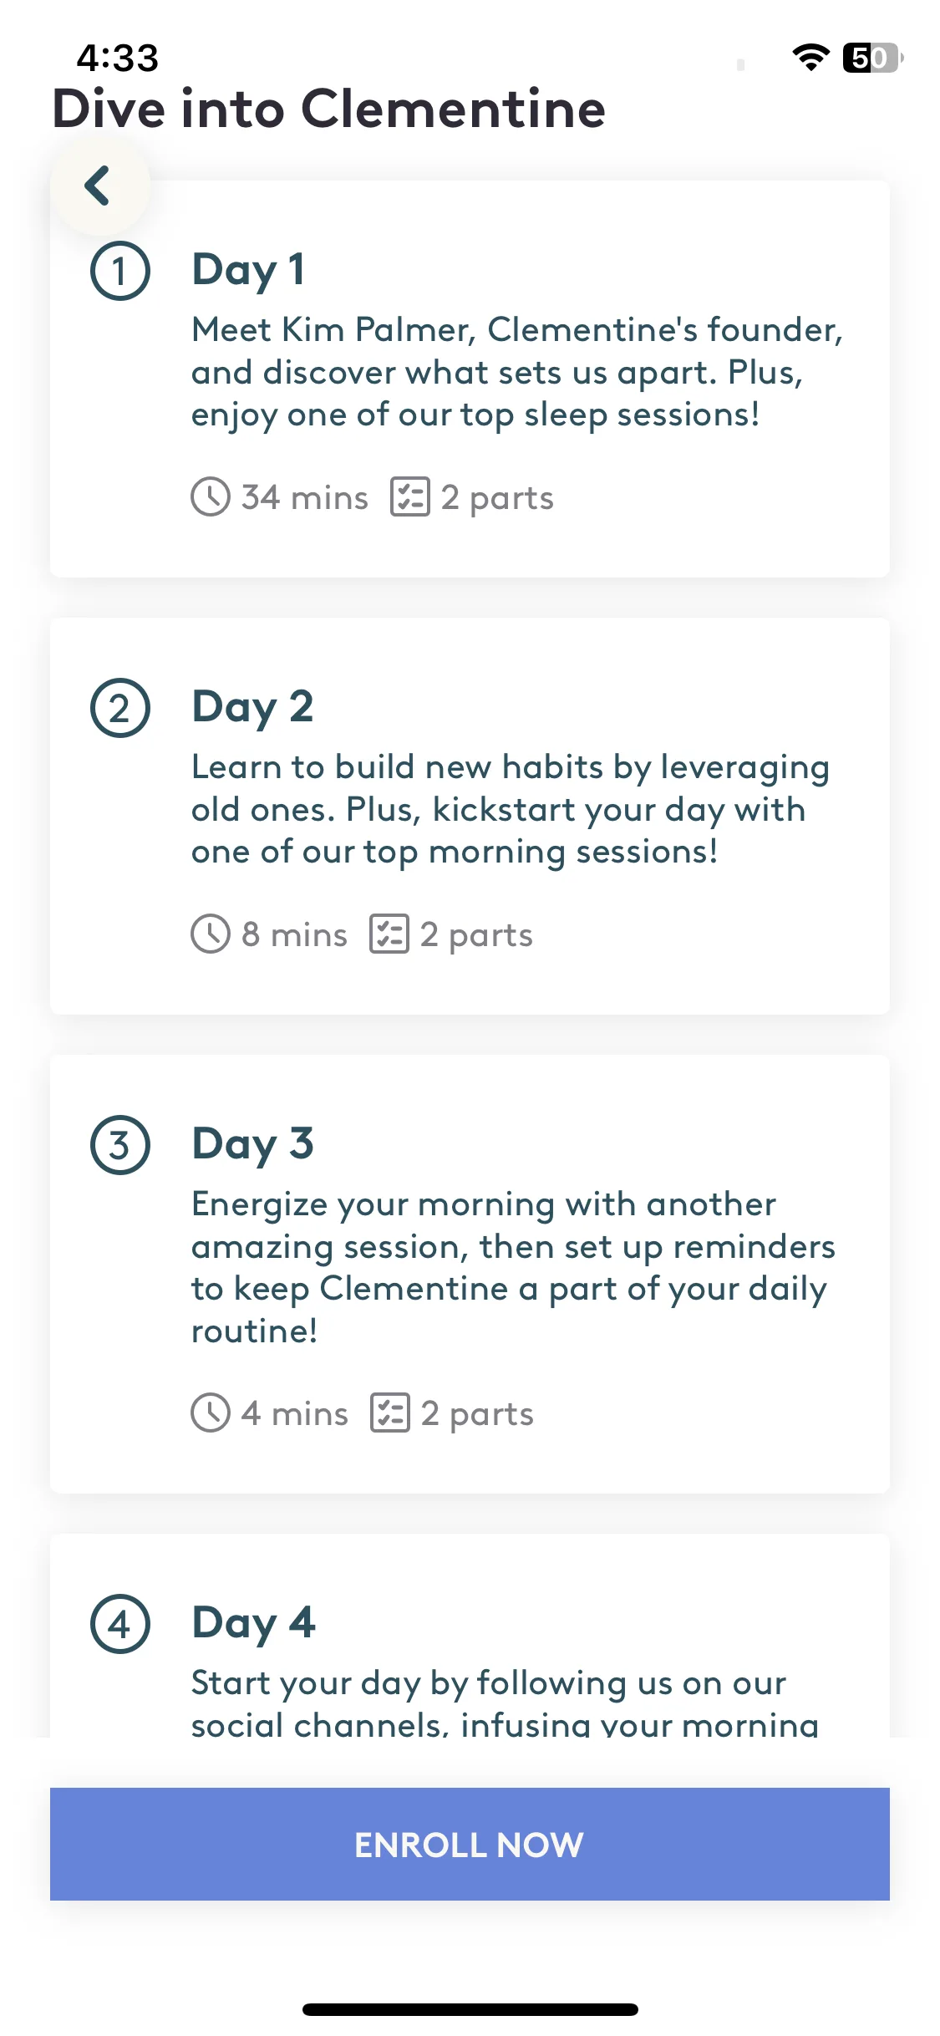Tap the checklist icon in the Day 2 card
Viewport: 940px width, 2036px height.
click(x=389, y=934)
